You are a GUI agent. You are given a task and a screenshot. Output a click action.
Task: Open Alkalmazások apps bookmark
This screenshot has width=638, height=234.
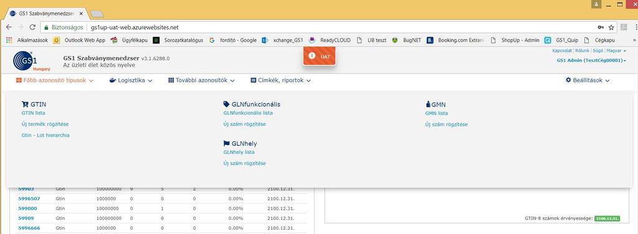27,40
